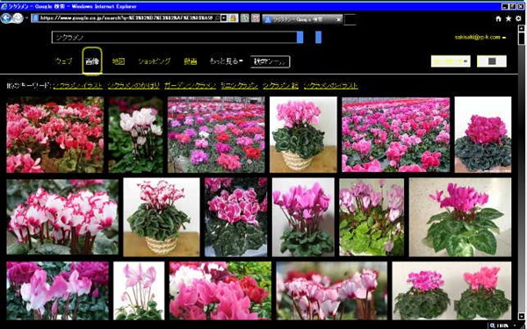Open bottom-row pink and red blooms with green foliage
Screen dimensions: 527x329
[220, 290]
